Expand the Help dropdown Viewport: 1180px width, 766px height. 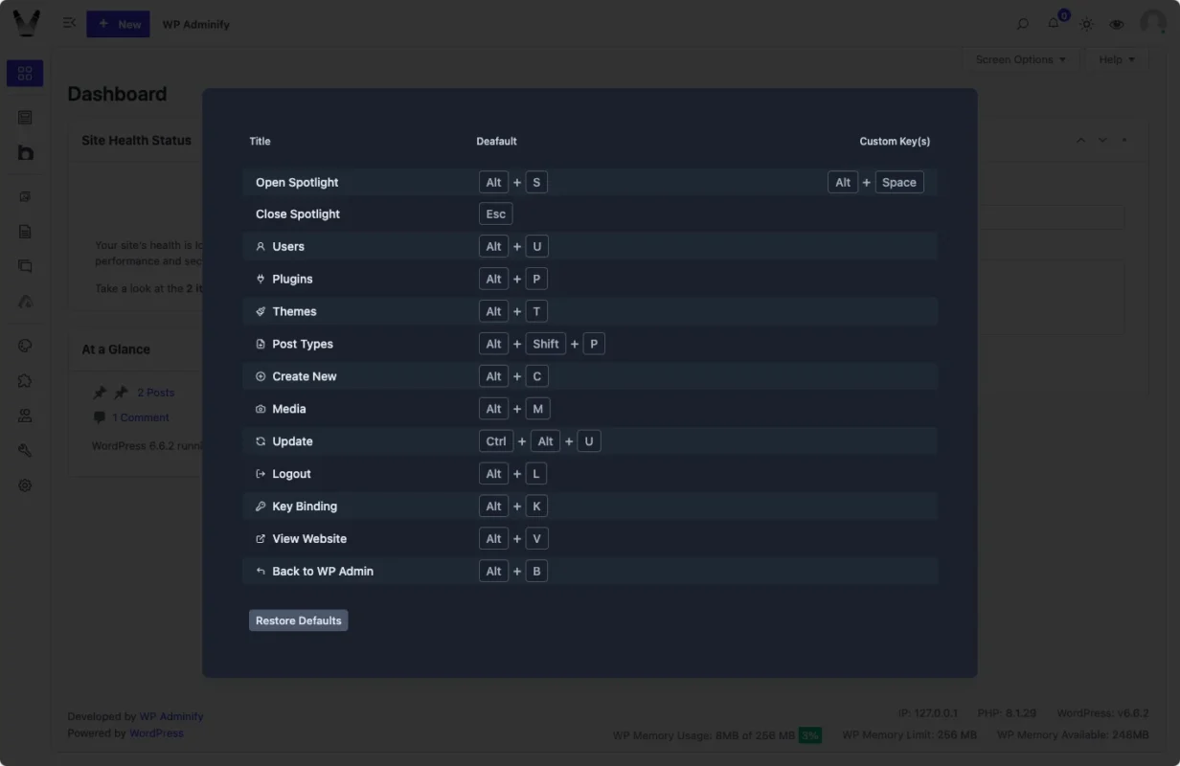tap(1116, 59)
